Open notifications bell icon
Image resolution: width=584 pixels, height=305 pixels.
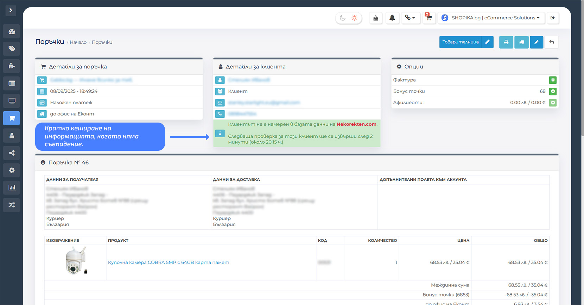[x=392, y=18]
